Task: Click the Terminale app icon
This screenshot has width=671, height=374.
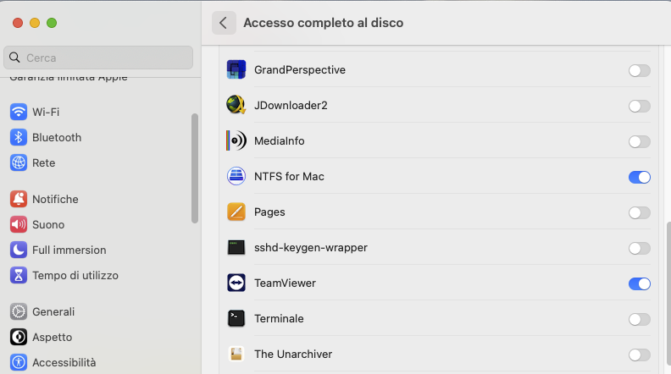Action: click(236, 318)
